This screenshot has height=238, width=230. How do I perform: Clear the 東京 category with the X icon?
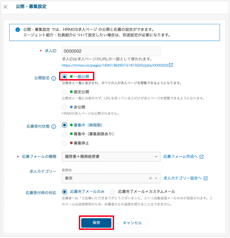(151, 178)
